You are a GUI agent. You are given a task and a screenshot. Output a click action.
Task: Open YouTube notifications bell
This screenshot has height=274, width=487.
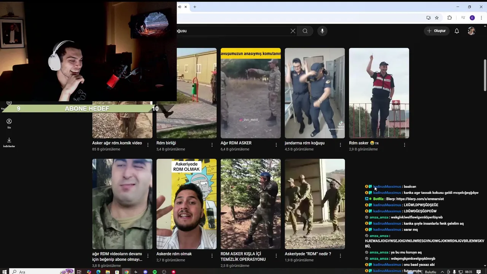[457, 31]
